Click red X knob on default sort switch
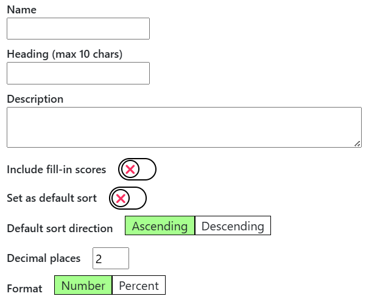The width and height of the screenshot is (366, 299). (x=121, y=198)
